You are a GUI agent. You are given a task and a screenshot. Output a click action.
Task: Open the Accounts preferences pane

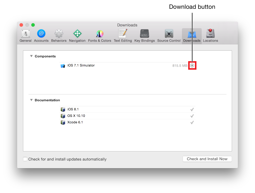41,35
